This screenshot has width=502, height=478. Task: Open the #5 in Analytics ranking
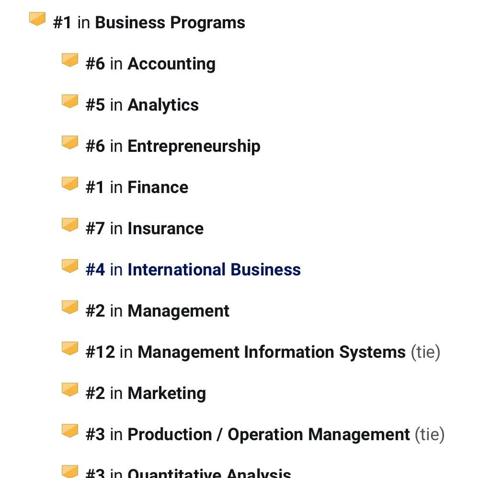click(142, 105)
